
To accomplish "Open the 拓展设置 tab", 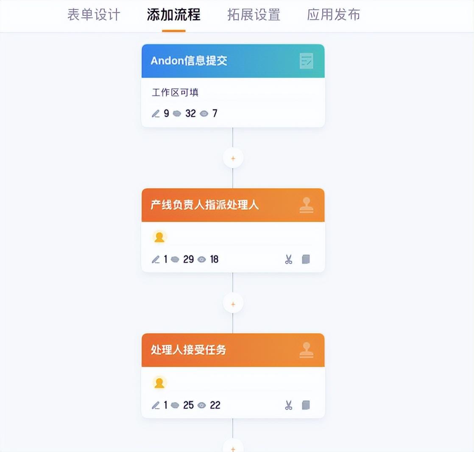I will (254, 15).
